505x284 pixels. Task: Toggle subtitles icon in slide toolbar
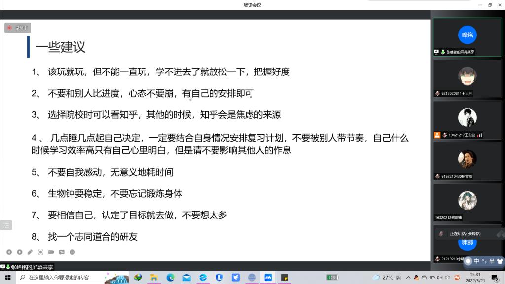62,252
